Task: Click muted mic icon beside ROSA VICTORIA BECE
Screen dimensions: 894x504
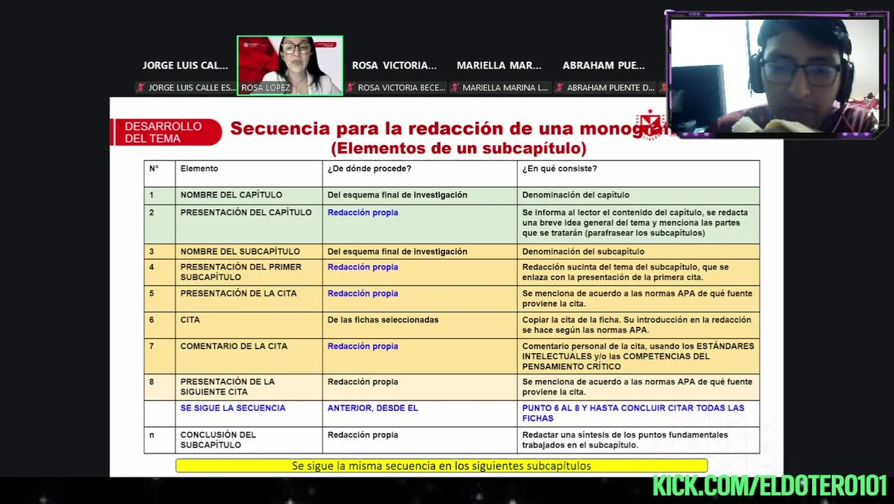Action: click(x=350, y=87)
